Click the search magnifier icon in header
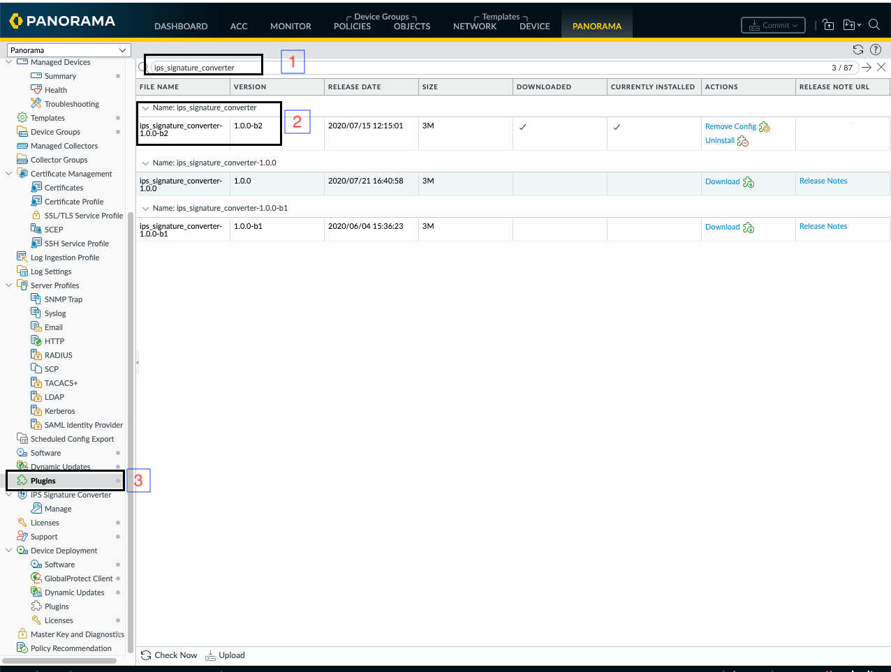This screenshot has height=672, width=891. pyautogui.click(x=874, y=24)
